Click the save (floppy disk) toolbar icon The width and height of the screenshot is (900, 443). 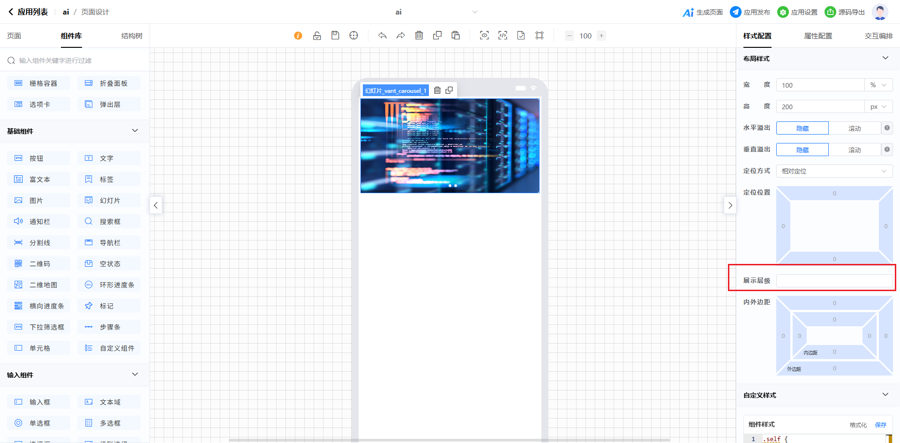tap(335, 36)
